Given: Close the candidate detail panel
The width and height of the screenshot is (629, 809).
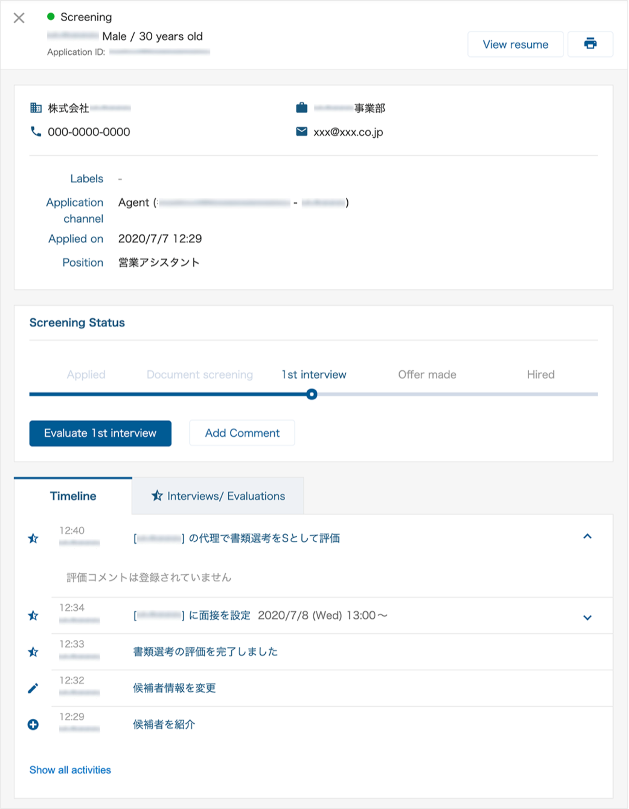Looking at the screenshot, I should 19,18.
